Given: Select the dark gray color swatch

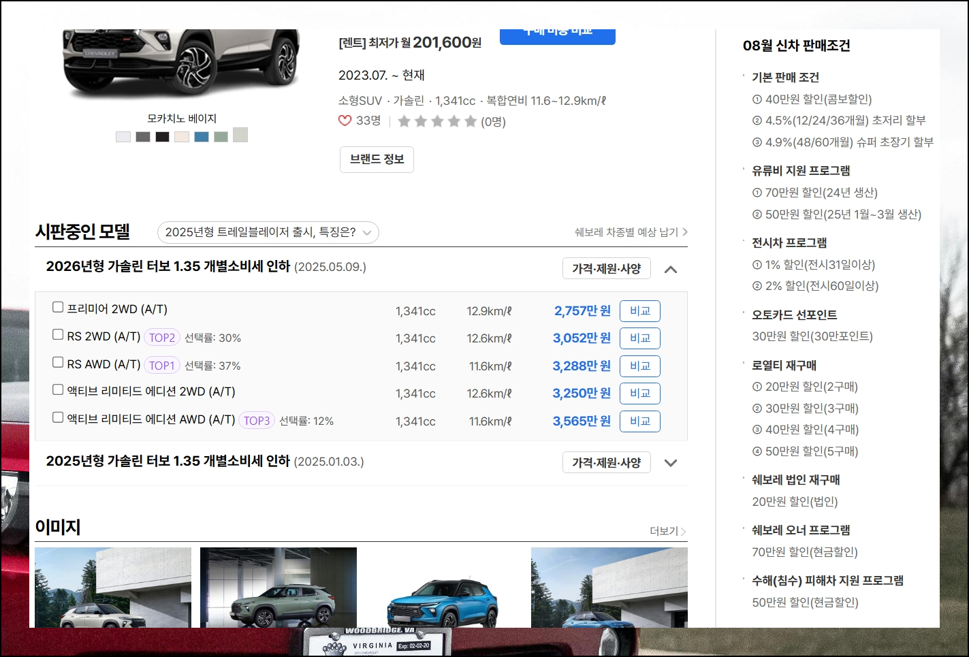Looking at the screenshot, I should click(x=143, y=136).
